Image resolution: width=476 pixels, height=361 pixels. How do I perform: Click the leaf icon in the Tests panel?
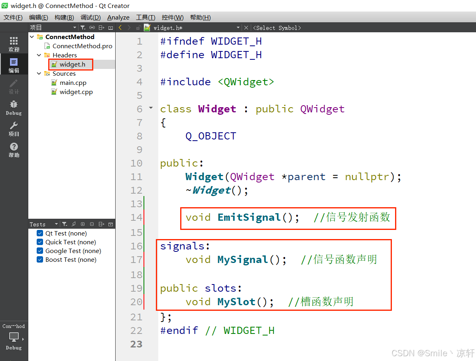pyautogui.click(x=73, y=224)
